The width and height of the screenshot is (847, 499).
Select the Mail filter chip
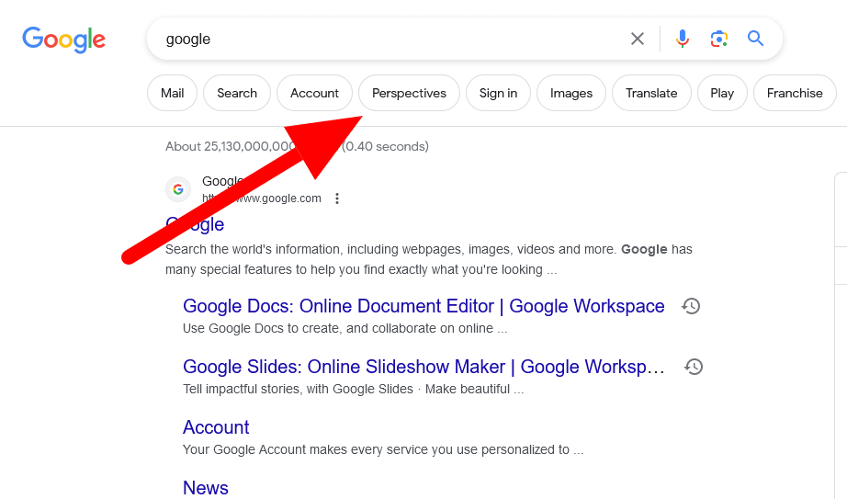(173, 93)
